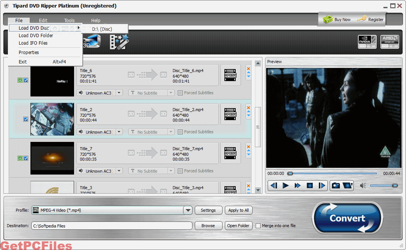Screen dimensions: 406x250
Task: Move Title_6 down in the list
Action: click(248, 76)
